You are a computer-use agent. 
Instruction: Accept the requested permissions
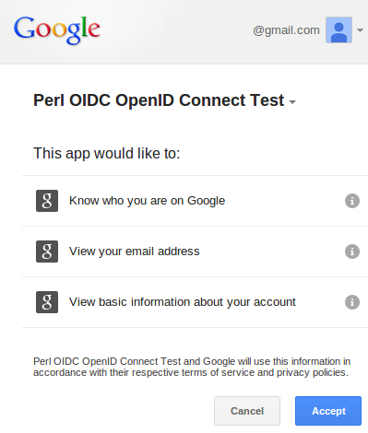pyautogui.click(x=328, y=411)
